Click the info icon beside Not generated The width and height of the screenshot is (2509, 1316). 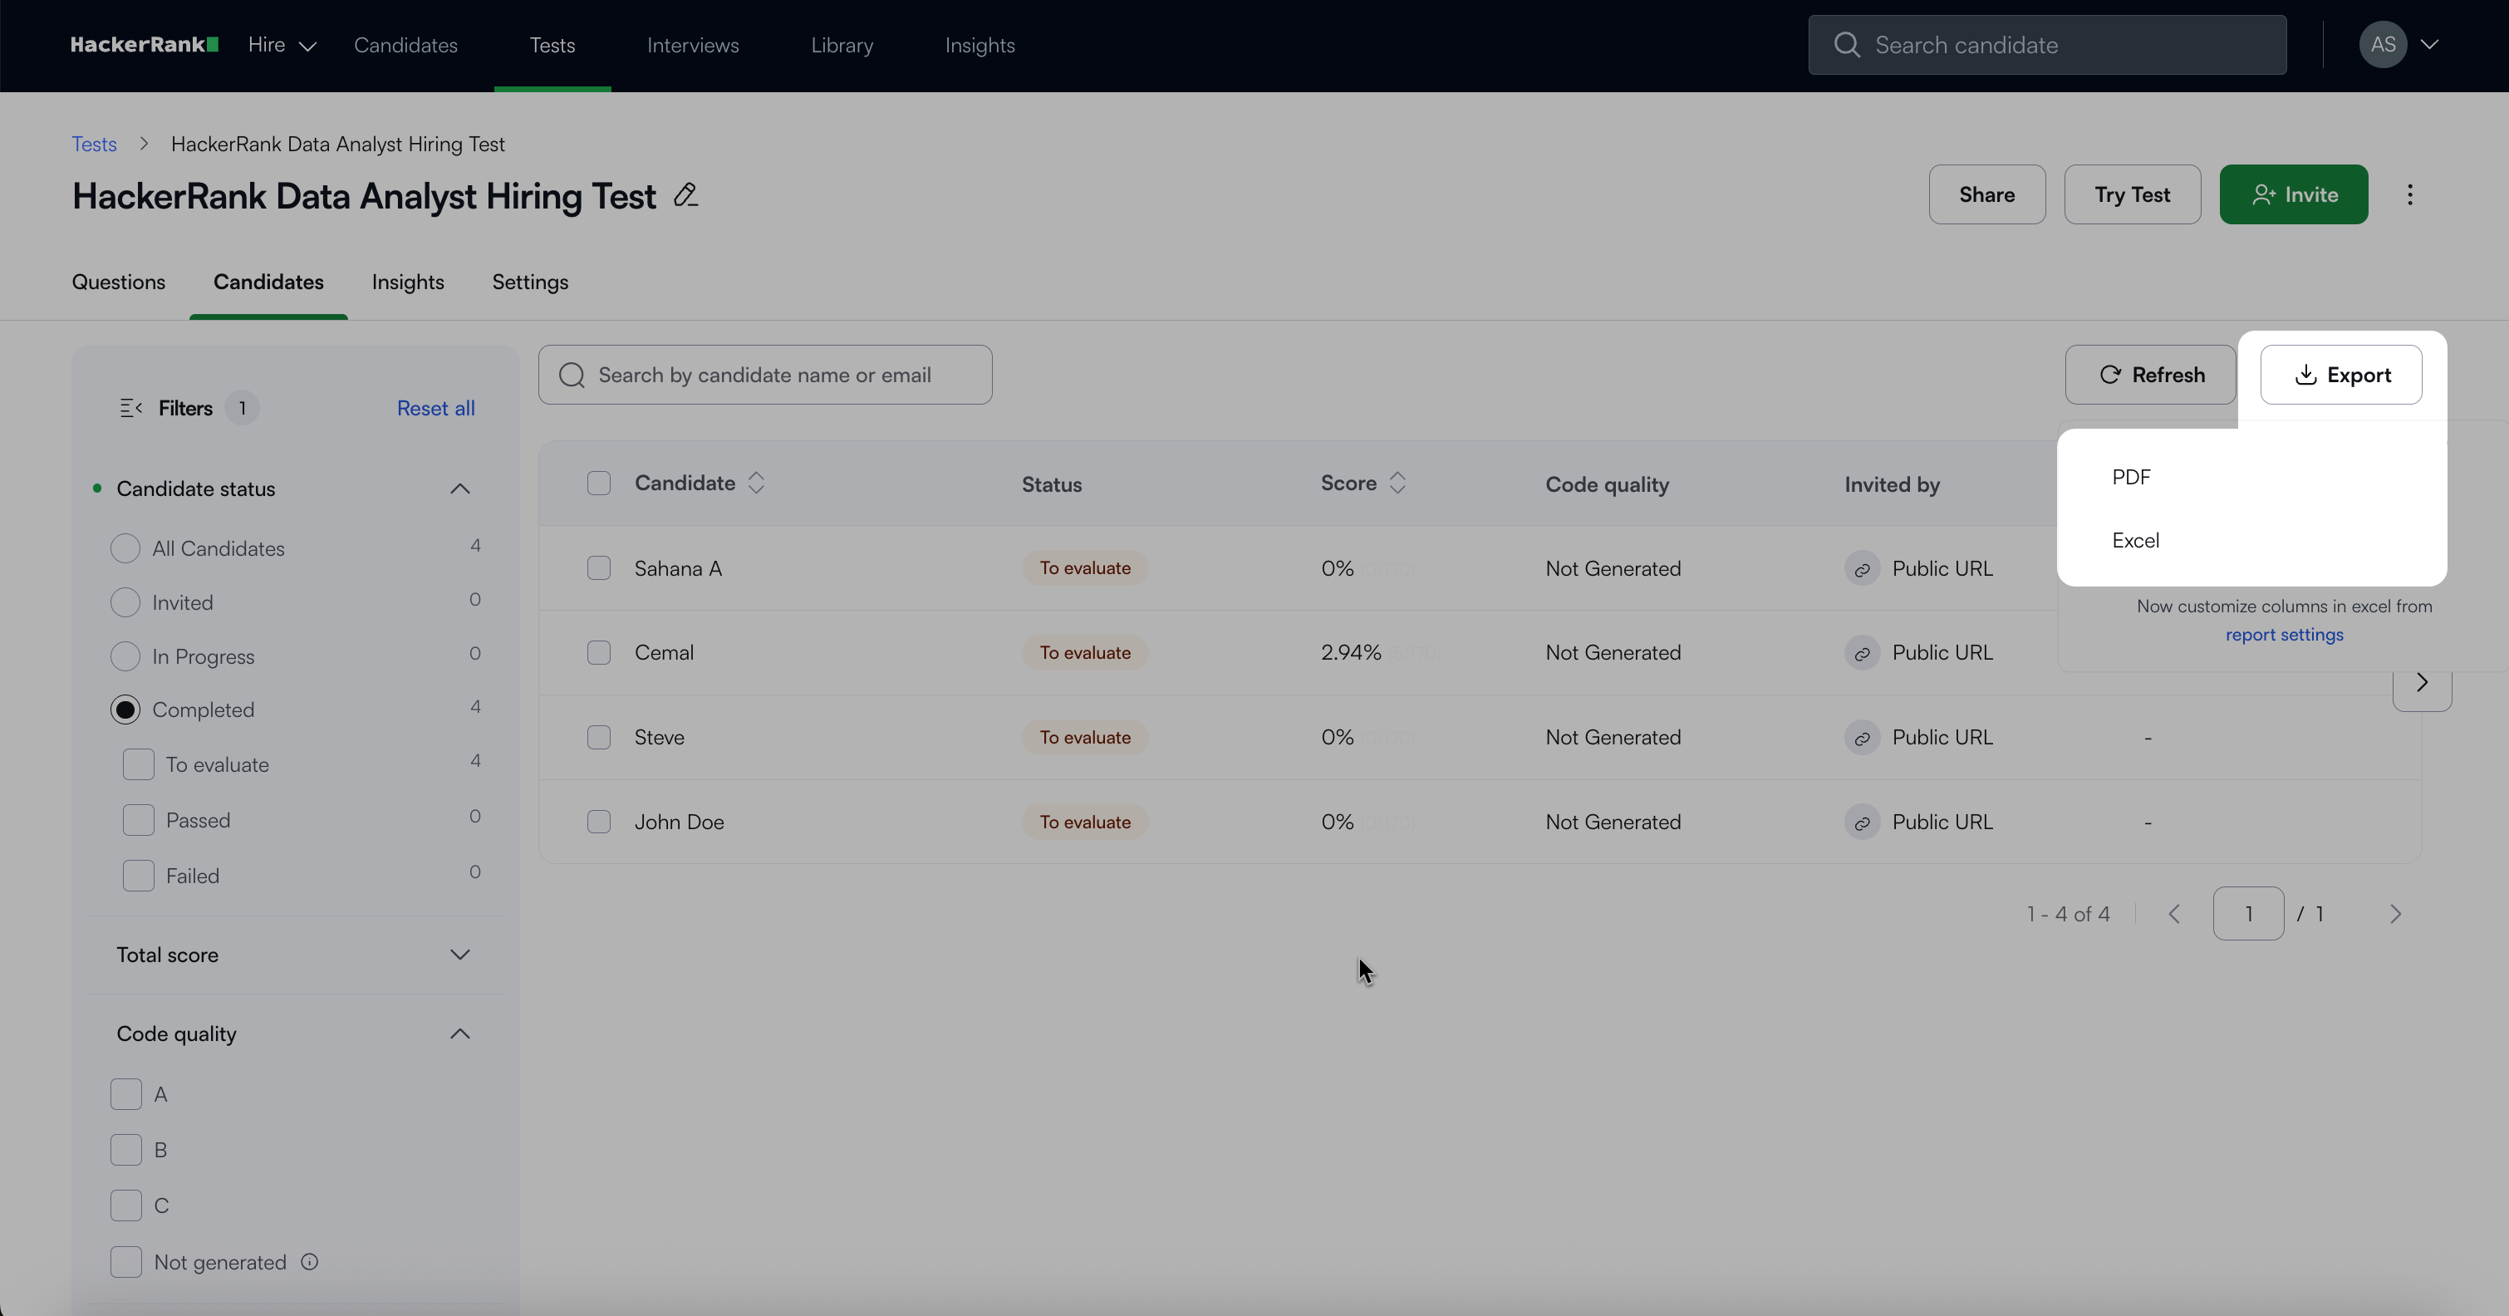[x=310, y=1263]
